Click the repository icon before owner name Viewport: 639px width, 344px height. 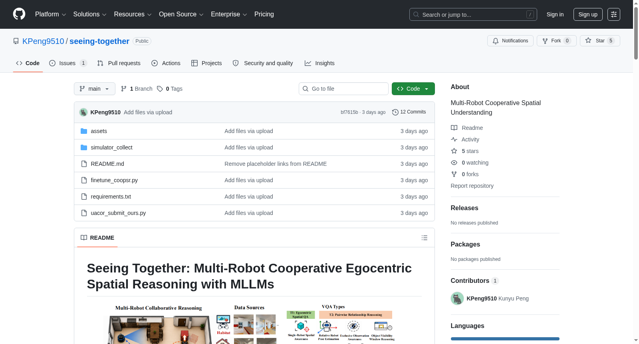pos(16,41)
